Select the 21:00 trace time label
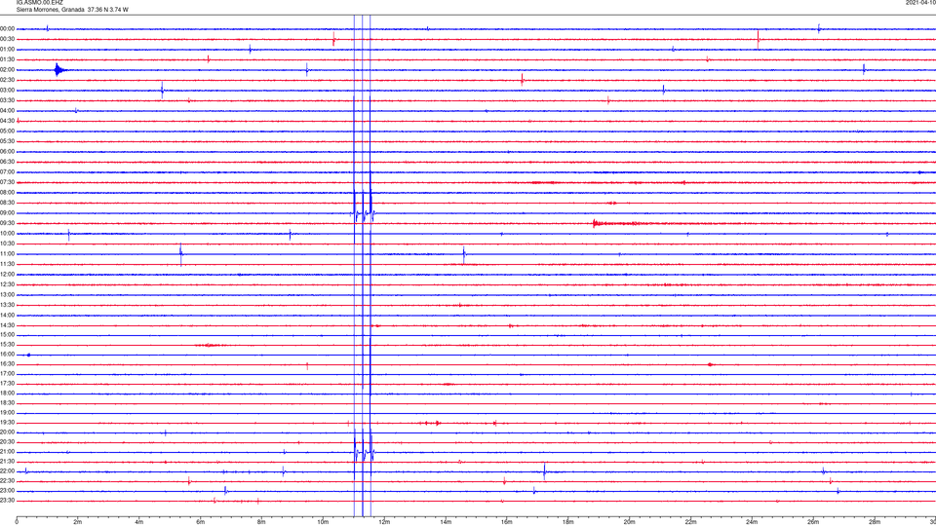This screenshot has height=526, width=936. pos(8,452)
